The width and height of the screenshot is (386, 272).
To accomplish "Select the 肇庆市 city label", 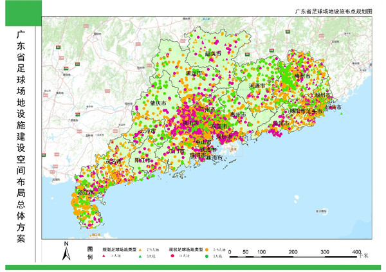I will [158, 103].
